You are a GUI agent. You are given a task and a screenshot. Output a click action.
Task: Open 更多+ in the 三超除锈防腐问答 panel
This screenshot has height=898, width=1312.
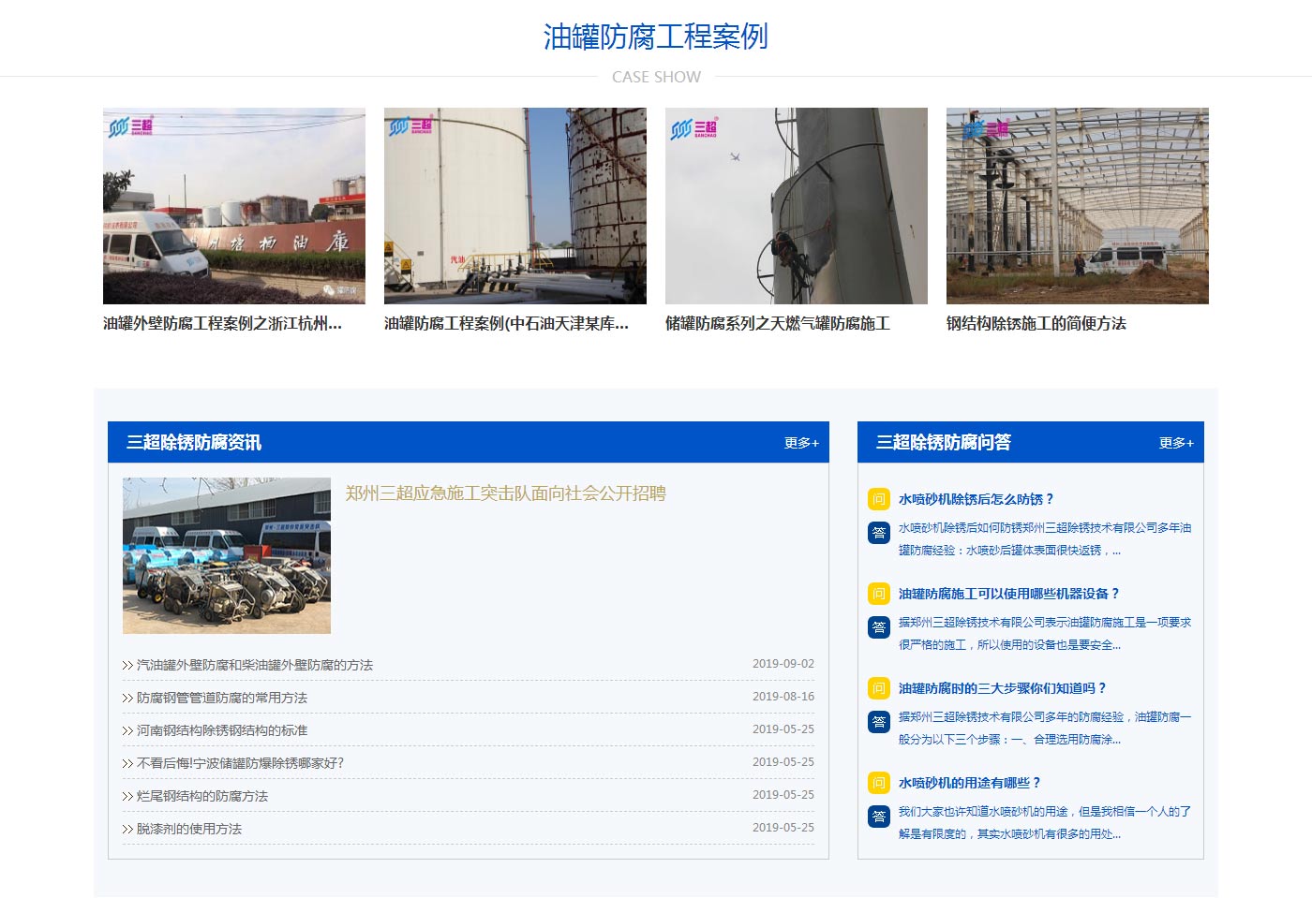click(1176, 443)
